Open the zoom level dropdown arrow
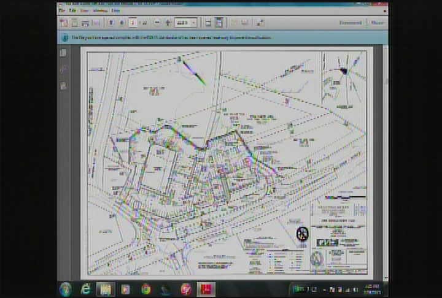Image resolution: width=442 pixels, height=298 pixels. [x=194, y=23]
